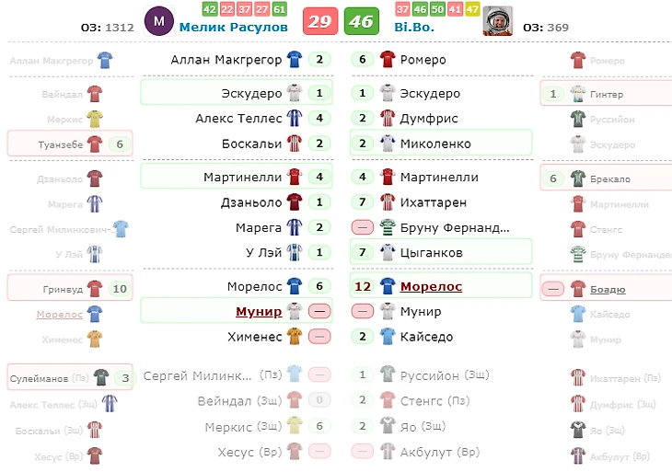This screenshot has width=672, height=472.
Task: Open the Bi.Bo. team link
Action: (x=415, y=27)
